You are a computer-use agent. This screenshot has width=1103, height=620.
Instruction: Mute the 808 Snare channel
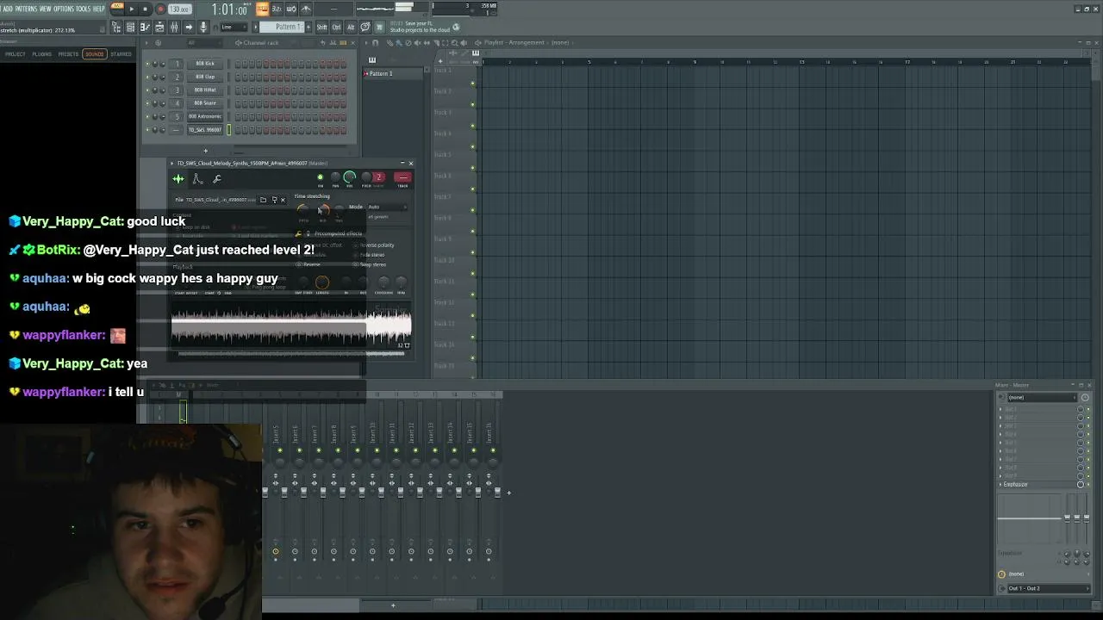pyautogui.click(x=147, y=103)
